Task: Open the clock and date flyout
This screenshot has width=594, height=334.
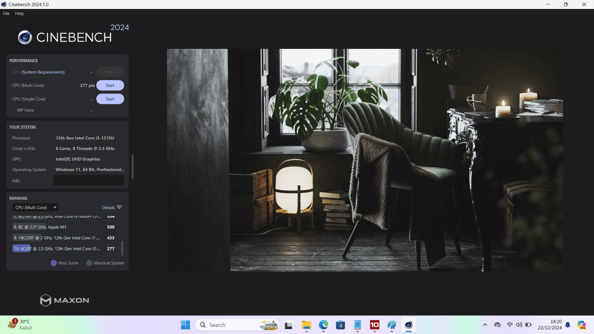Action: (x=550, y=325)
